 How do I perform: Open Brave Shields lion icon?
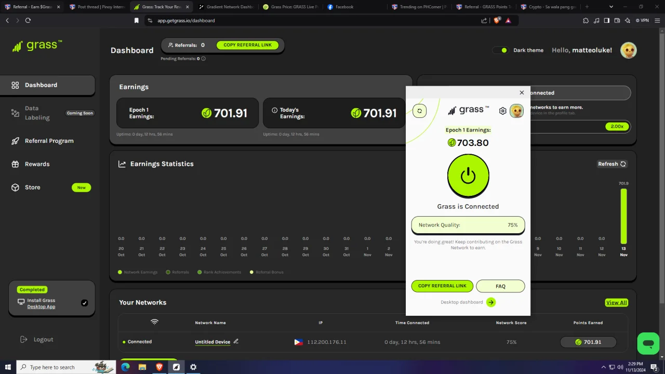point(497,20)
